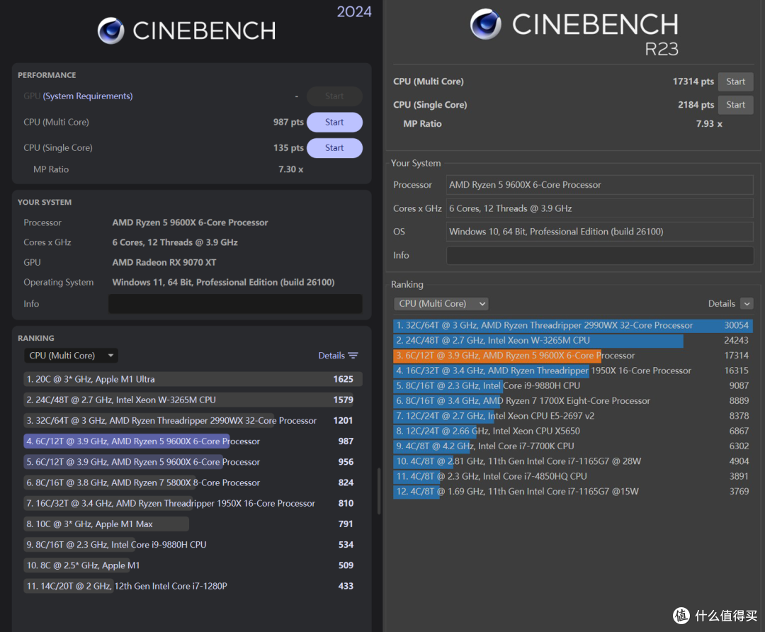Select the orange Ryzen 5 9600X row in R23
765x632 pixels.
pos(573,356)
